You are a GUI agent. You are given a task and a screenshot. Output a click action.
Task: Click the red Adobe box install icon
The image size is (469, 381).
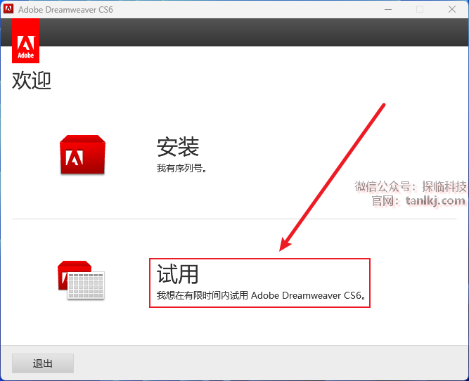tap(82, 155)
